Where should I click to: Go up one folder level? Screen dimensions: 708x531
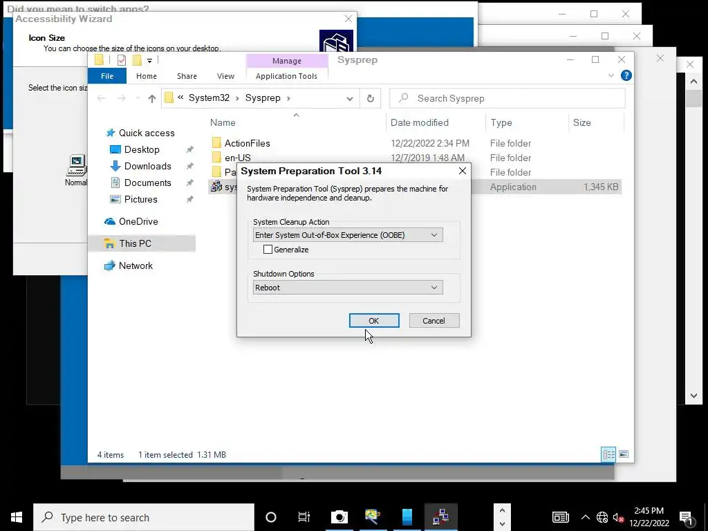151,98
